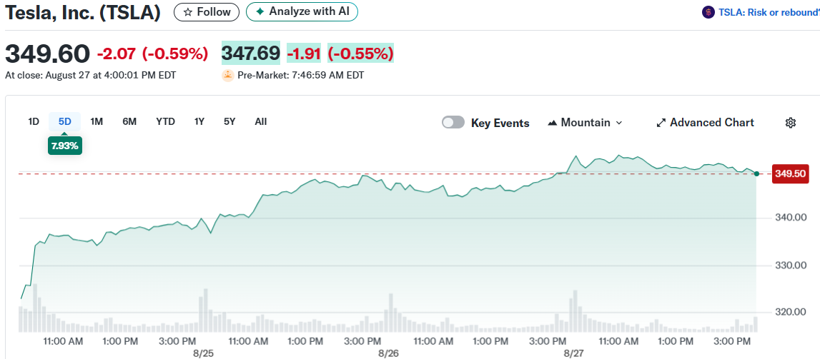Image resolution: width=820 pixels, height=359 pixels.
Task: Toggle the Key Events switch
Action: point(453,123)
